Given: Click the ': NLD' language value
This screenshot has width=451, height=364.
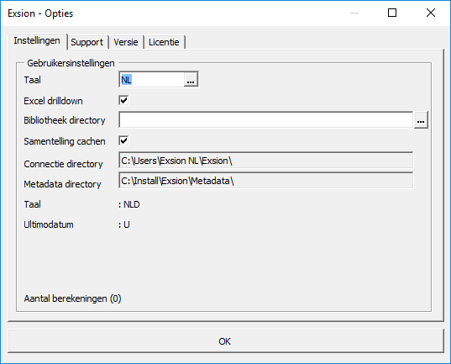Looking at the screenshot, I should point(129,204).
